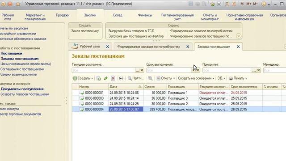Click the Срок выполнения filter field

click(169, 70)
